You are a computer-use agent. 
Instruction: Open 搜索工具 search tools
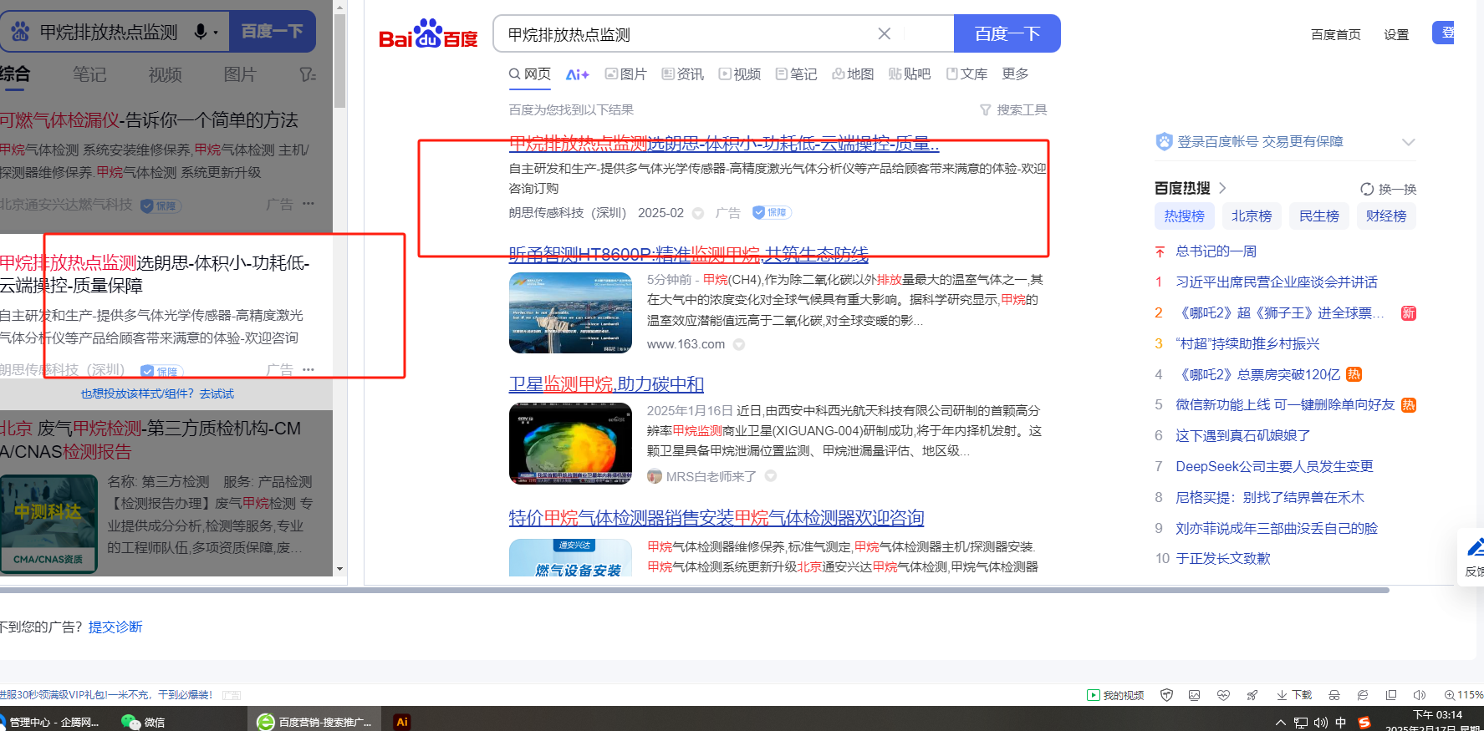[1013, 109]
